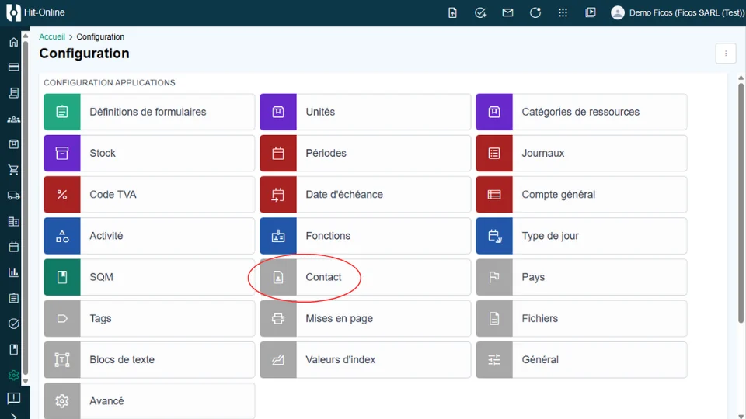Click the mail envelope icon in top bar
Screen dimensions: 746x419
tap(507, 12)
